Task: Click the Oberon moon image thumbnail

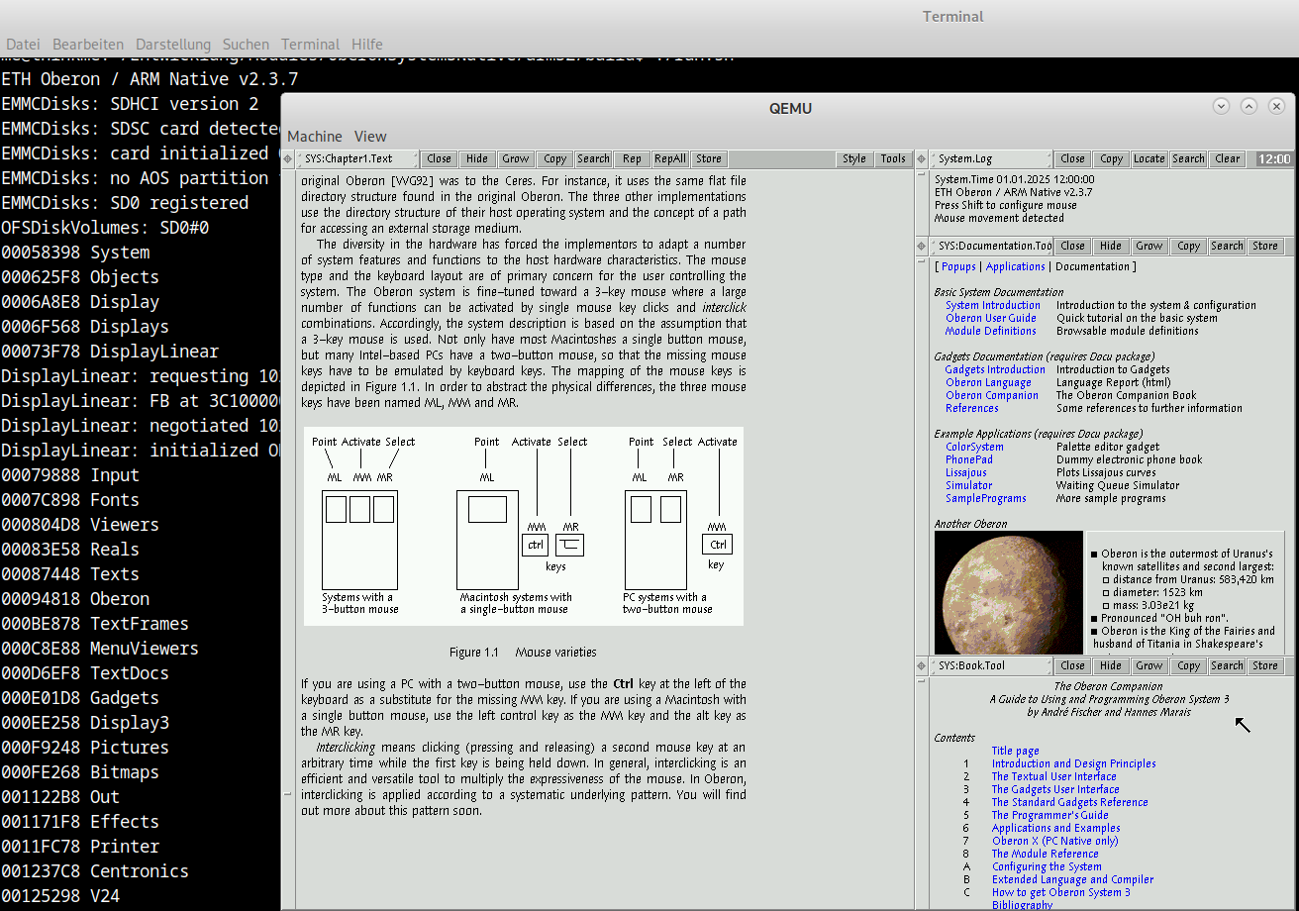Action: (x=1008, y=591)
